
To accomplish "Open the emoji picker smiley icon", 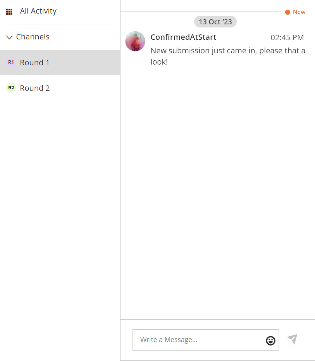I will 270,341.
